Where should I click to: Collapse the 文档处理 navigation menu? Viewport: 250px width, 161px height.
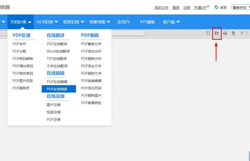point(20,22)
